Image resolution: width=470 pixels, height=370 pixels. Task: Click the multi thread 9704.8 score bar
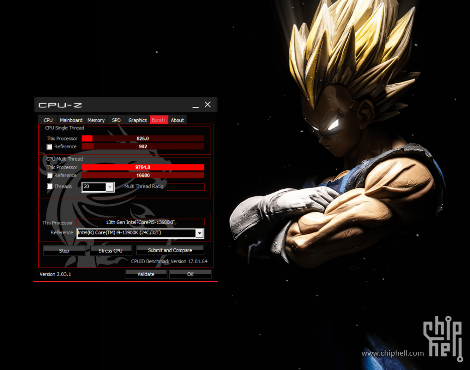point(143,167)
